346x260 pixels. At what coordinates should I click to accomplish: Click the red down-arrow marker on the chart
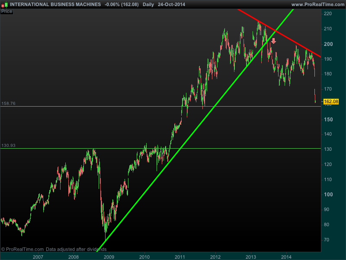[x=273, y=41]
